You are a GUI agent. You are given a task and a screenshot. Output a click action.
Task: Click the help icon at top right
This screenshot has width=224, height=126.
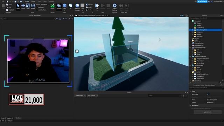point(209,1)
